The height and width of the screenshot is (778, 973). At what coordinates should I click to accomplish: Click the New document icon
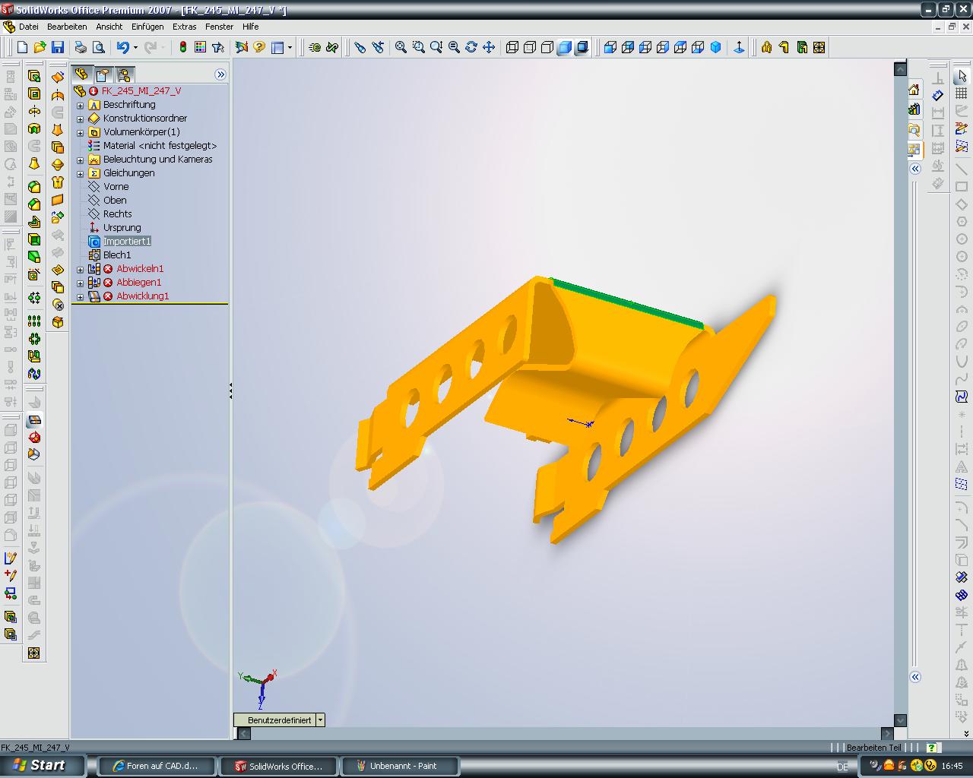point(22,47)
